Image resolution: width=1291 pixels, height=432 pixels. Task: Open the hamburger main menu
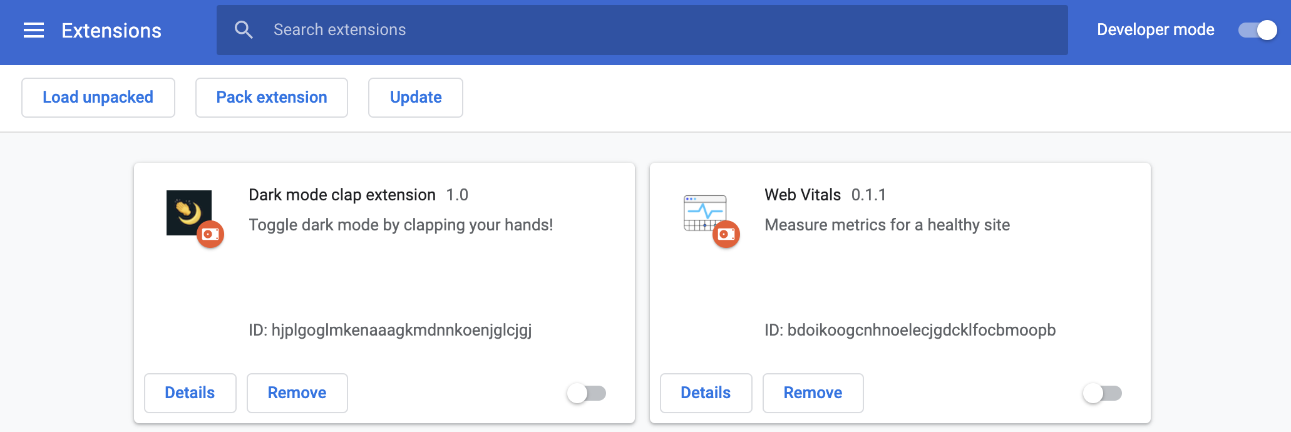coord(34,30)
